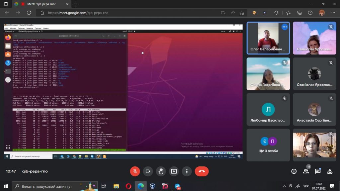Viewport: 340px width, 191px height.
Task: Open the 'Ще 3 особи' tile
Action: (268, 145)
